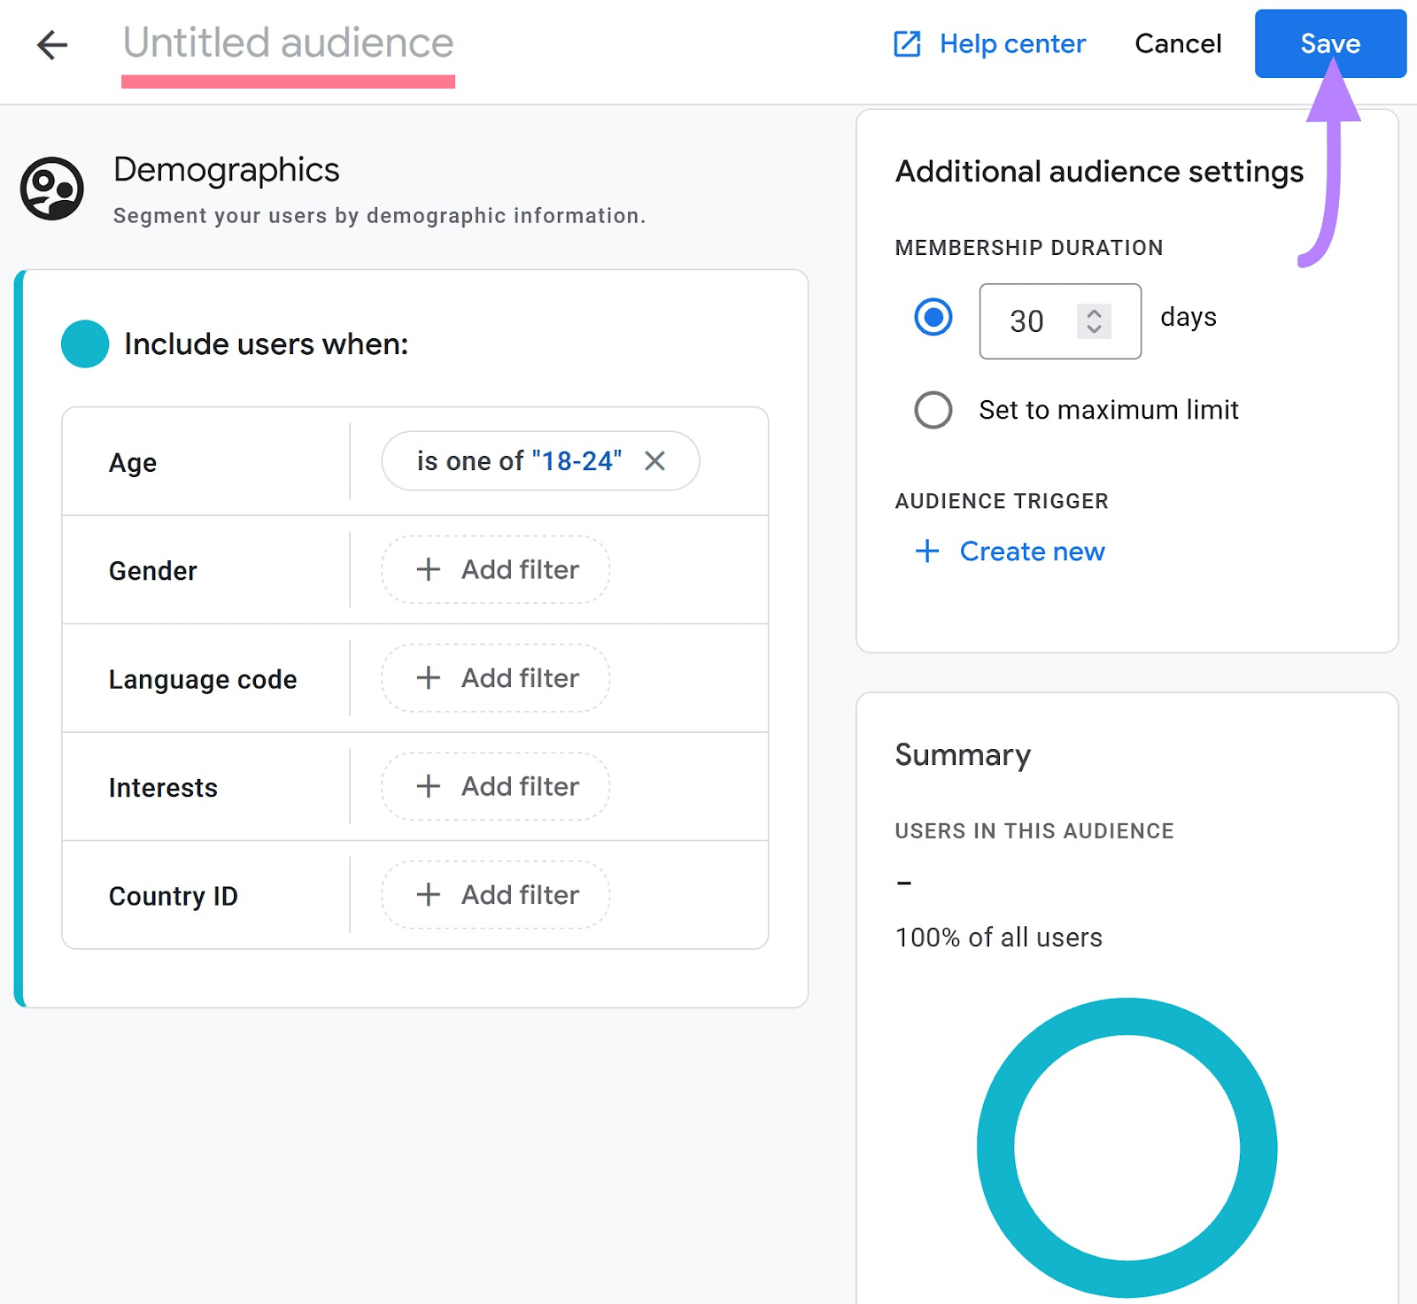Cancel audience creation
This screenshot has height=1304, width=1417.
(x=1177, y=43)
